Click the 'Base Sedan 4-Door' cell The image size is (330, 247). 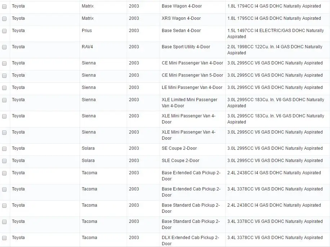pyautogui.click(x=193, y=34)
